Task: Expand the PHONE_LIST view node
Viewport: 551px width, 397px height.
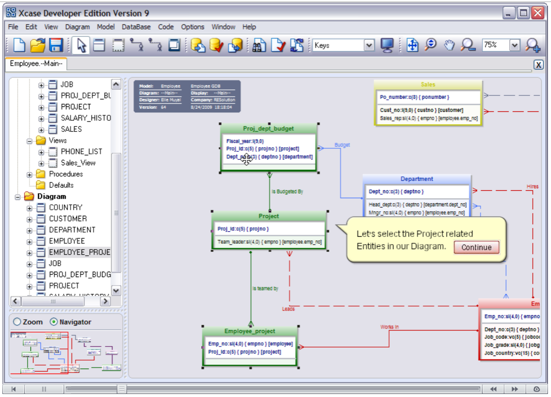Action: click(42, 152)
